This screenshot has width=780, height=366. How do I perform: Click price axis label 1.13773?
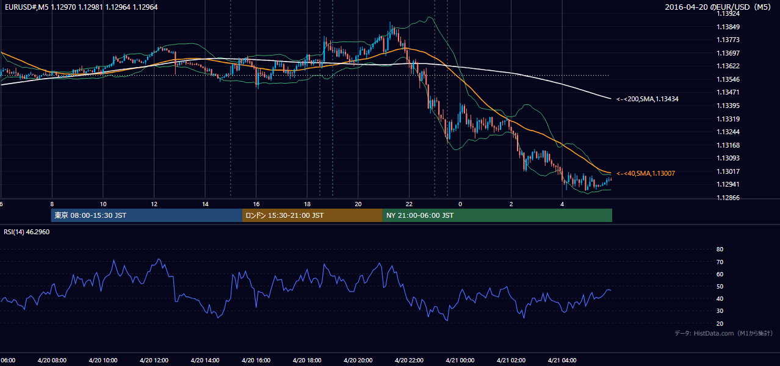(729, 40)
